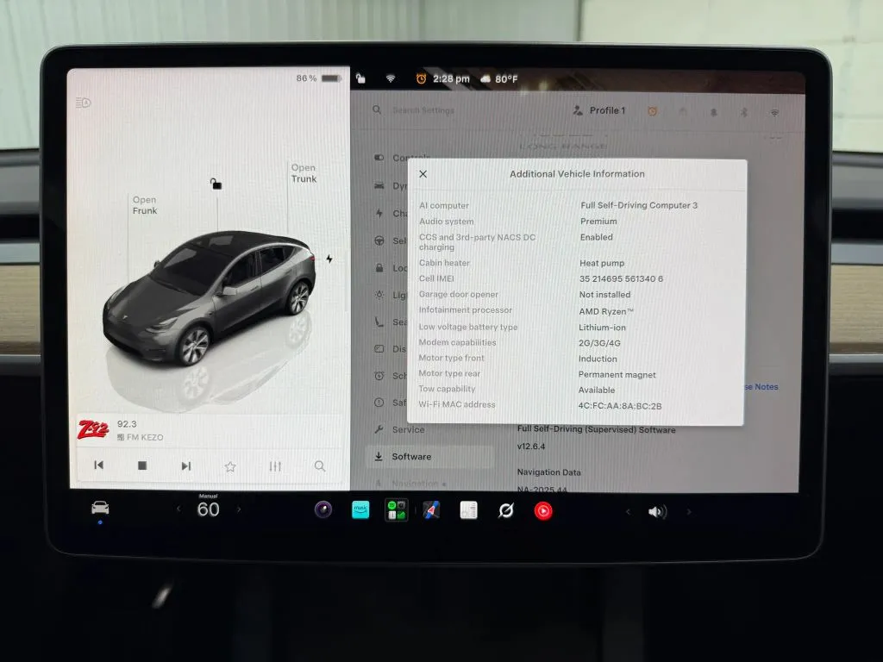This screenshot has height=662, width=883.
Task: Select the Tow capability 'Available' value
Action: click(x=597, y=390)
